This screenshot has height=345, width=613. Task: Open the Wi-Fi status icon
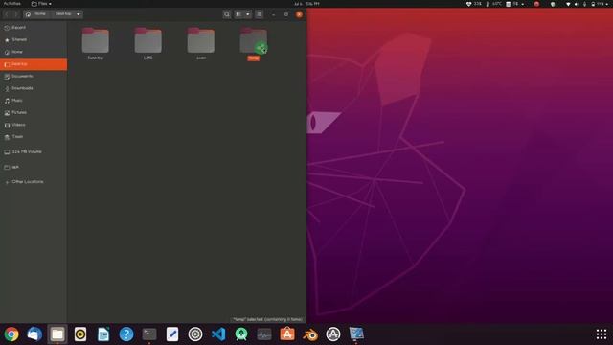[x=568, y=4]
